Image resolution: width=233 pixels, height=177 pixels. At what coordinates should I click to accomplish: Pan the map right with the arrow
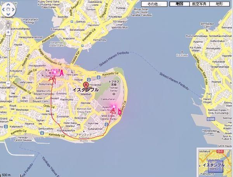point(13,9)
